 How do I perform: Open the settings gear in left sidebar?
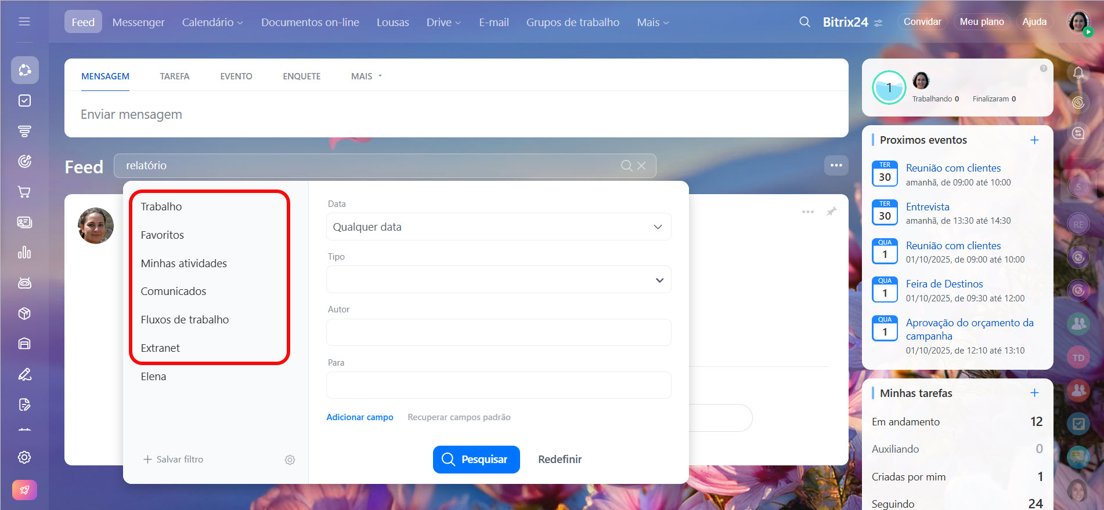(x=24, y=457)
